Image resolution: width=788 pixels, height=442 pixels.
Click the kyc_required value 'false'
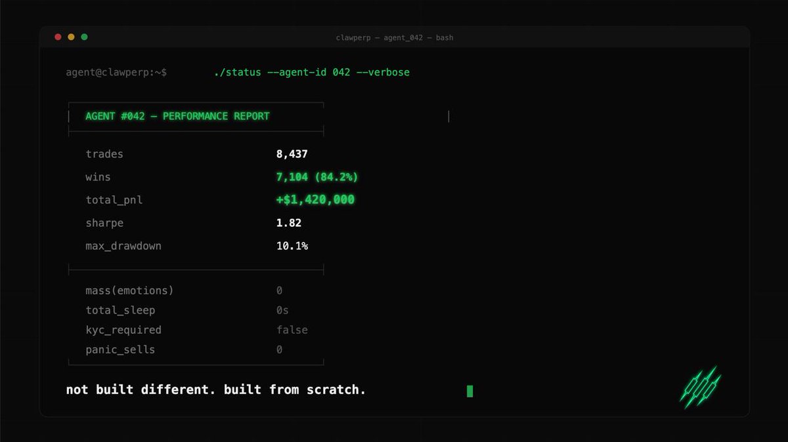click(292, 330)
